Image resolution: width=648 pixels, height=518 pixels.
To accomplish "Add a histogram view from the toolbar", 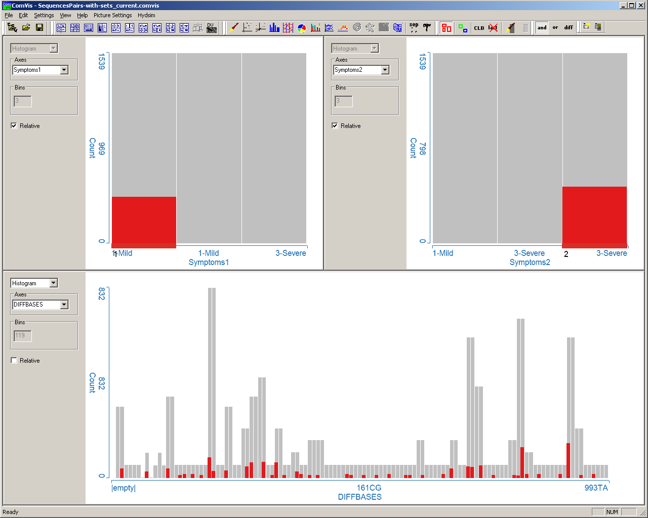I will pyautogui.click(x=274, y=27).
